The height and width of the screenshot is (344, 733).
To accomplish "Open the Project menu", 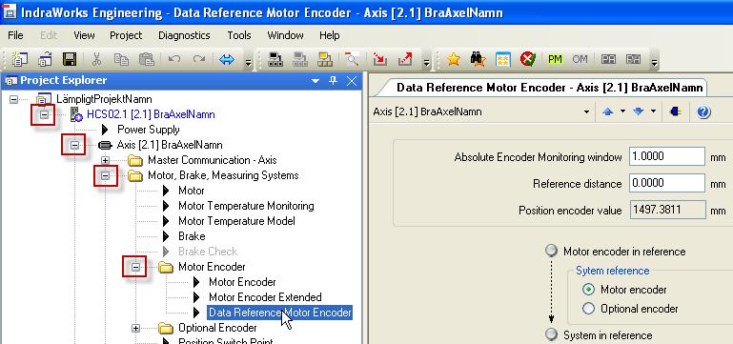I will click(126, 35).
